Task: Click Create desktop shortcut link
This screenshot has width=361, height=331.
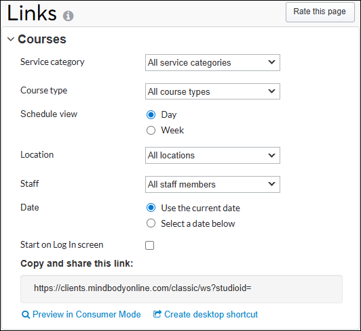Action: [206, 315]
